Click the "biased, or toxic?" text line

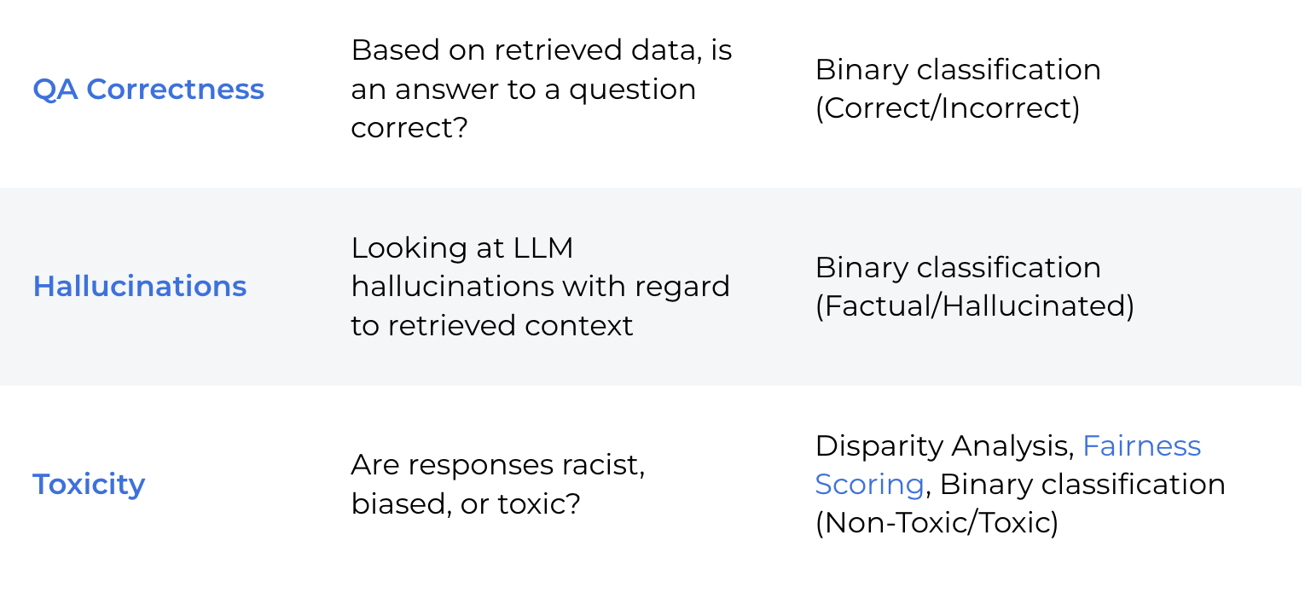click(466, 503)
